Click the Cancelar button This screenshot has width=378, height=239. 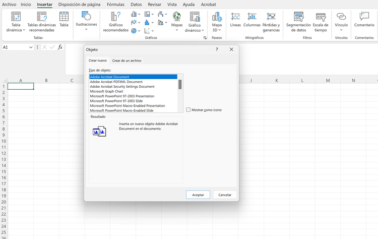225,195
